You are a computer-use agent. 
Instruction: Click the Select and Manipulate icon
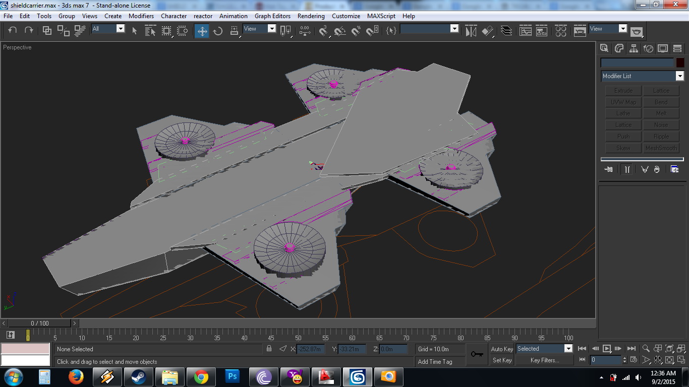tap(304, 31)
